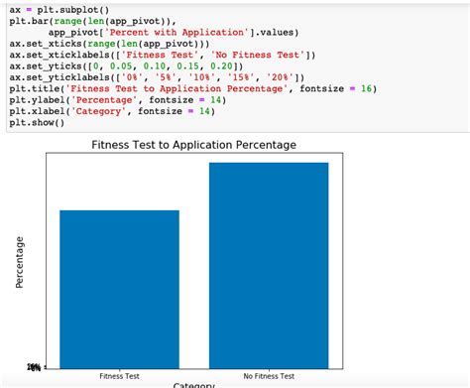Viewport: 470px width, 388px height.
Task: Click the taller blue 'No Fitness Test' bar
Action: [x=269, y=266]
